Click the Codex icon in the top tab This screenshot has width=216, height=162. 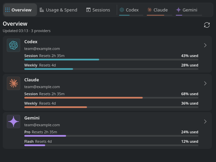click(x=122, y=10)
